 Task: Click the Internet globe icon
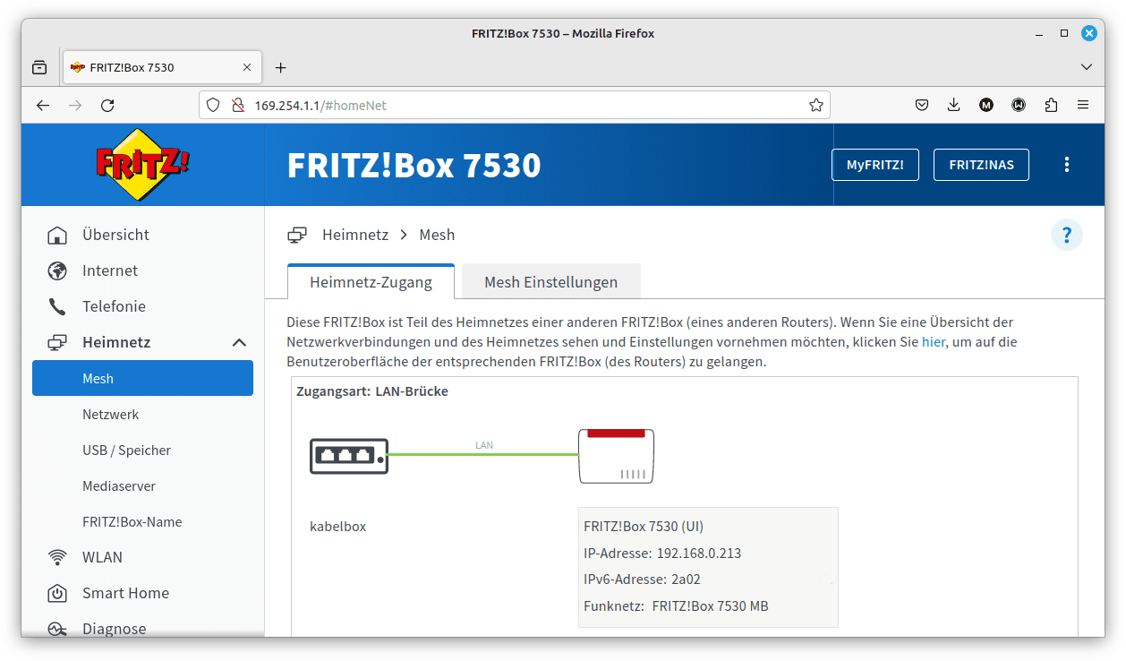pos(57,270)
